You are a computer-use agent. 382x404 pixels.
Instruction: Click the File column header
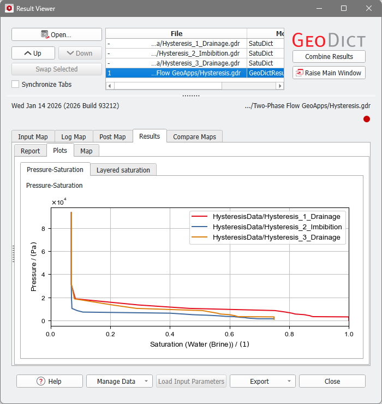coord(176,33)
